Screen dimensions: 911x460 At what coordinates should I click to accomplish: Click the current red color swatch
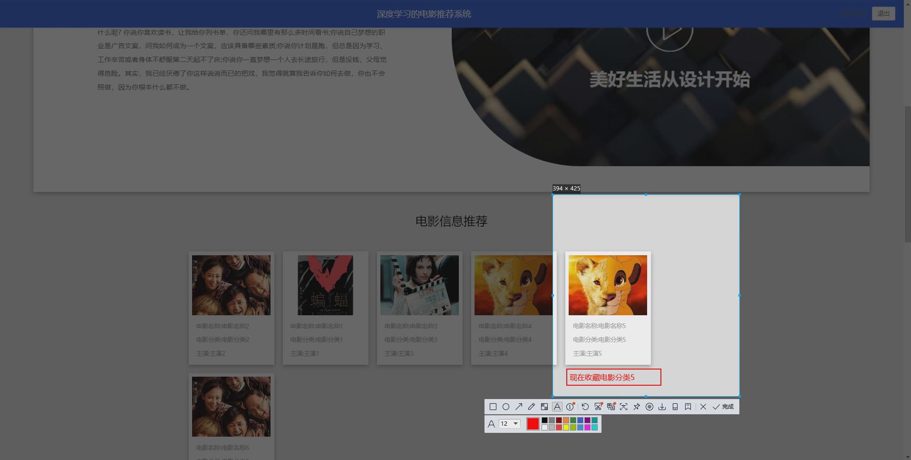[533, 423]
